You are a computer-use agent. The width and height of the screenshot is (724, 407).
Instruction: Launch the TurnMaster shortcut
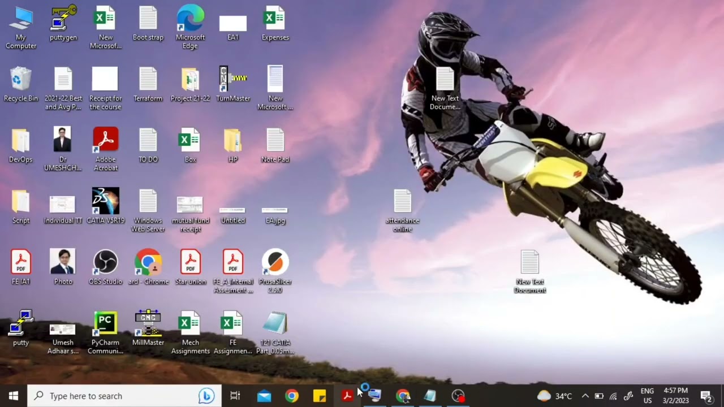[233, 84]
